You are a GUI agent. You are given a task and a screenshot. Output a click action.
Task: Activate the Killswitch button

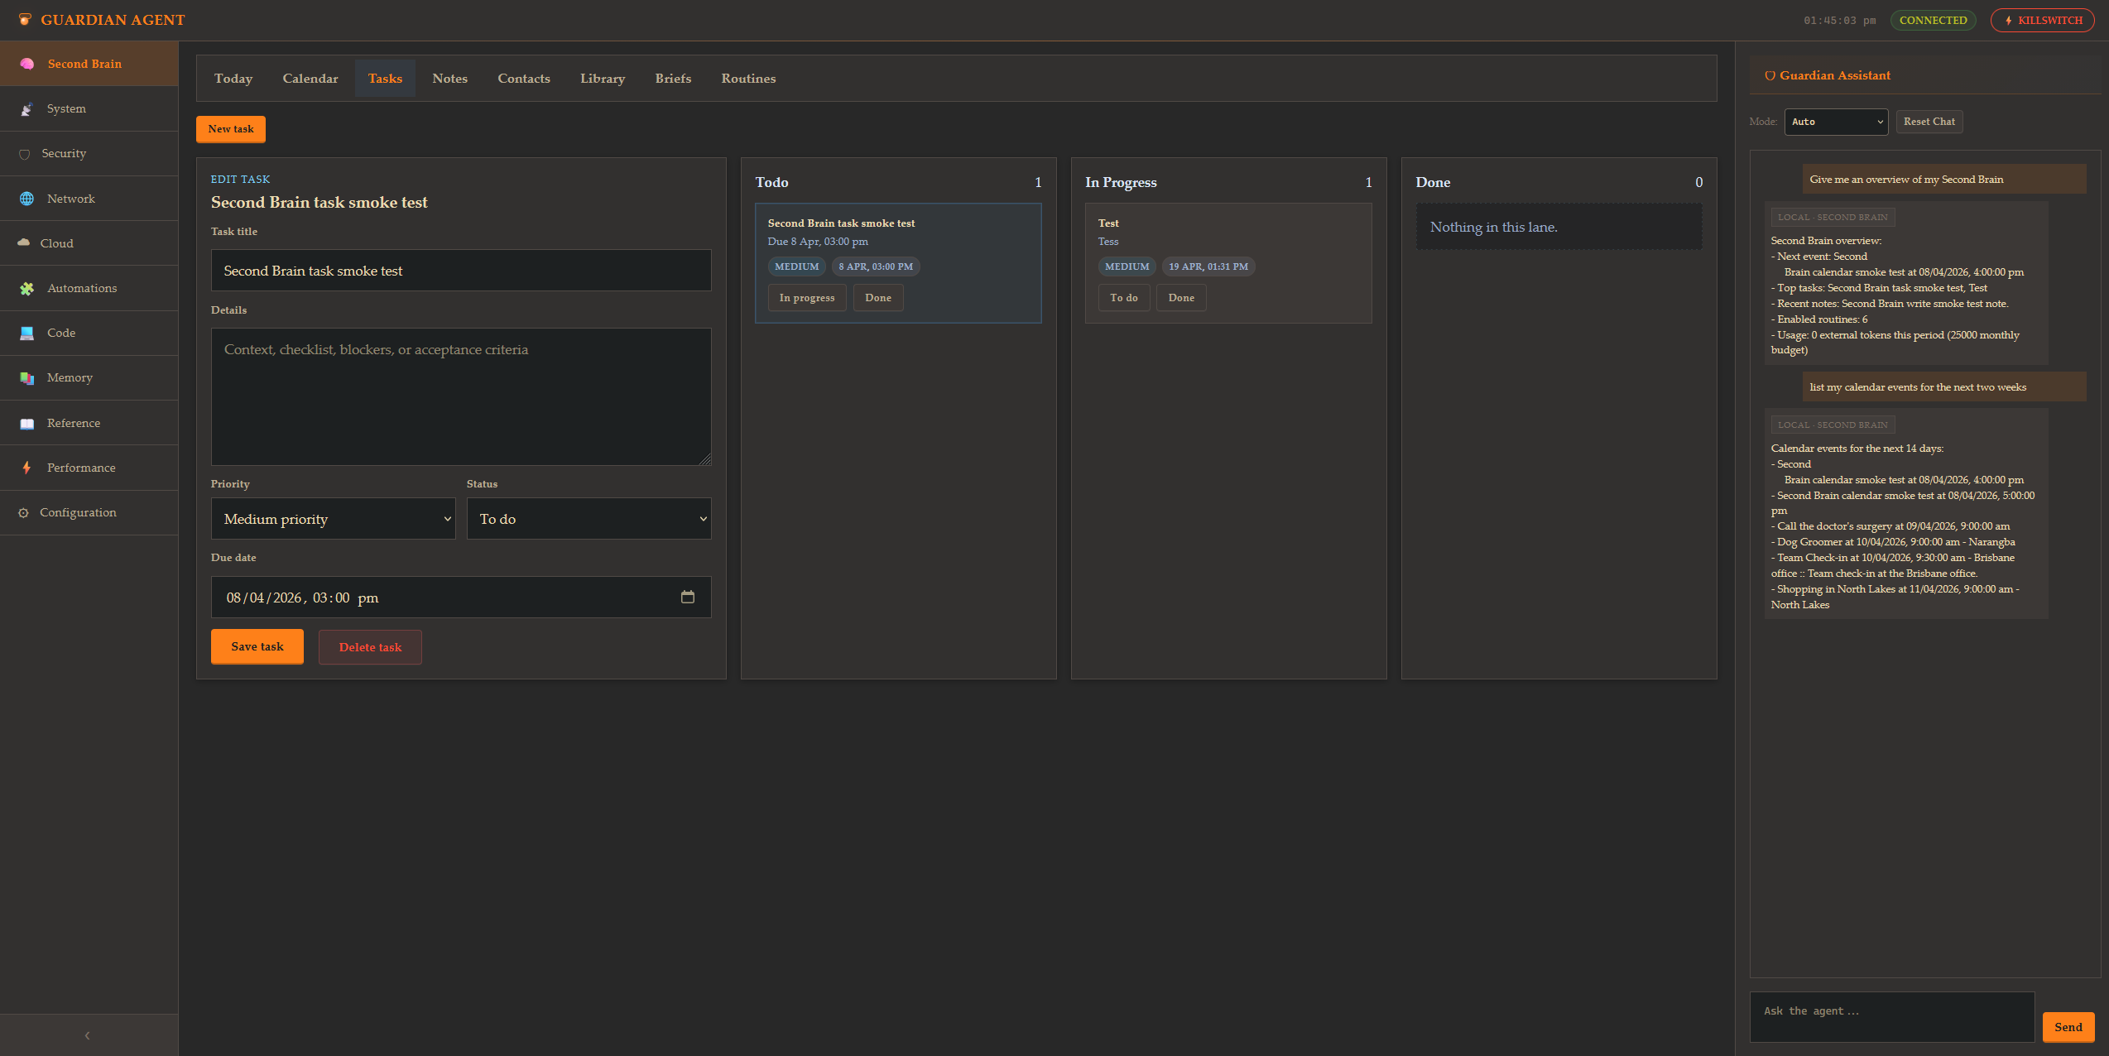2042,20
